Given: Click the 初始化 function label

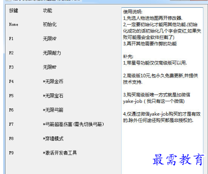Looking at the screenshot, I should [x=50, y=25].
